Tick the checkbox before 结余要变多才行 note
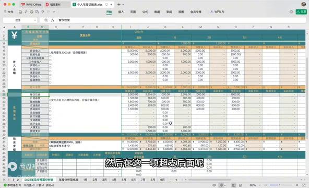Screen dimensions: 309x188 (x=50, y=146)
